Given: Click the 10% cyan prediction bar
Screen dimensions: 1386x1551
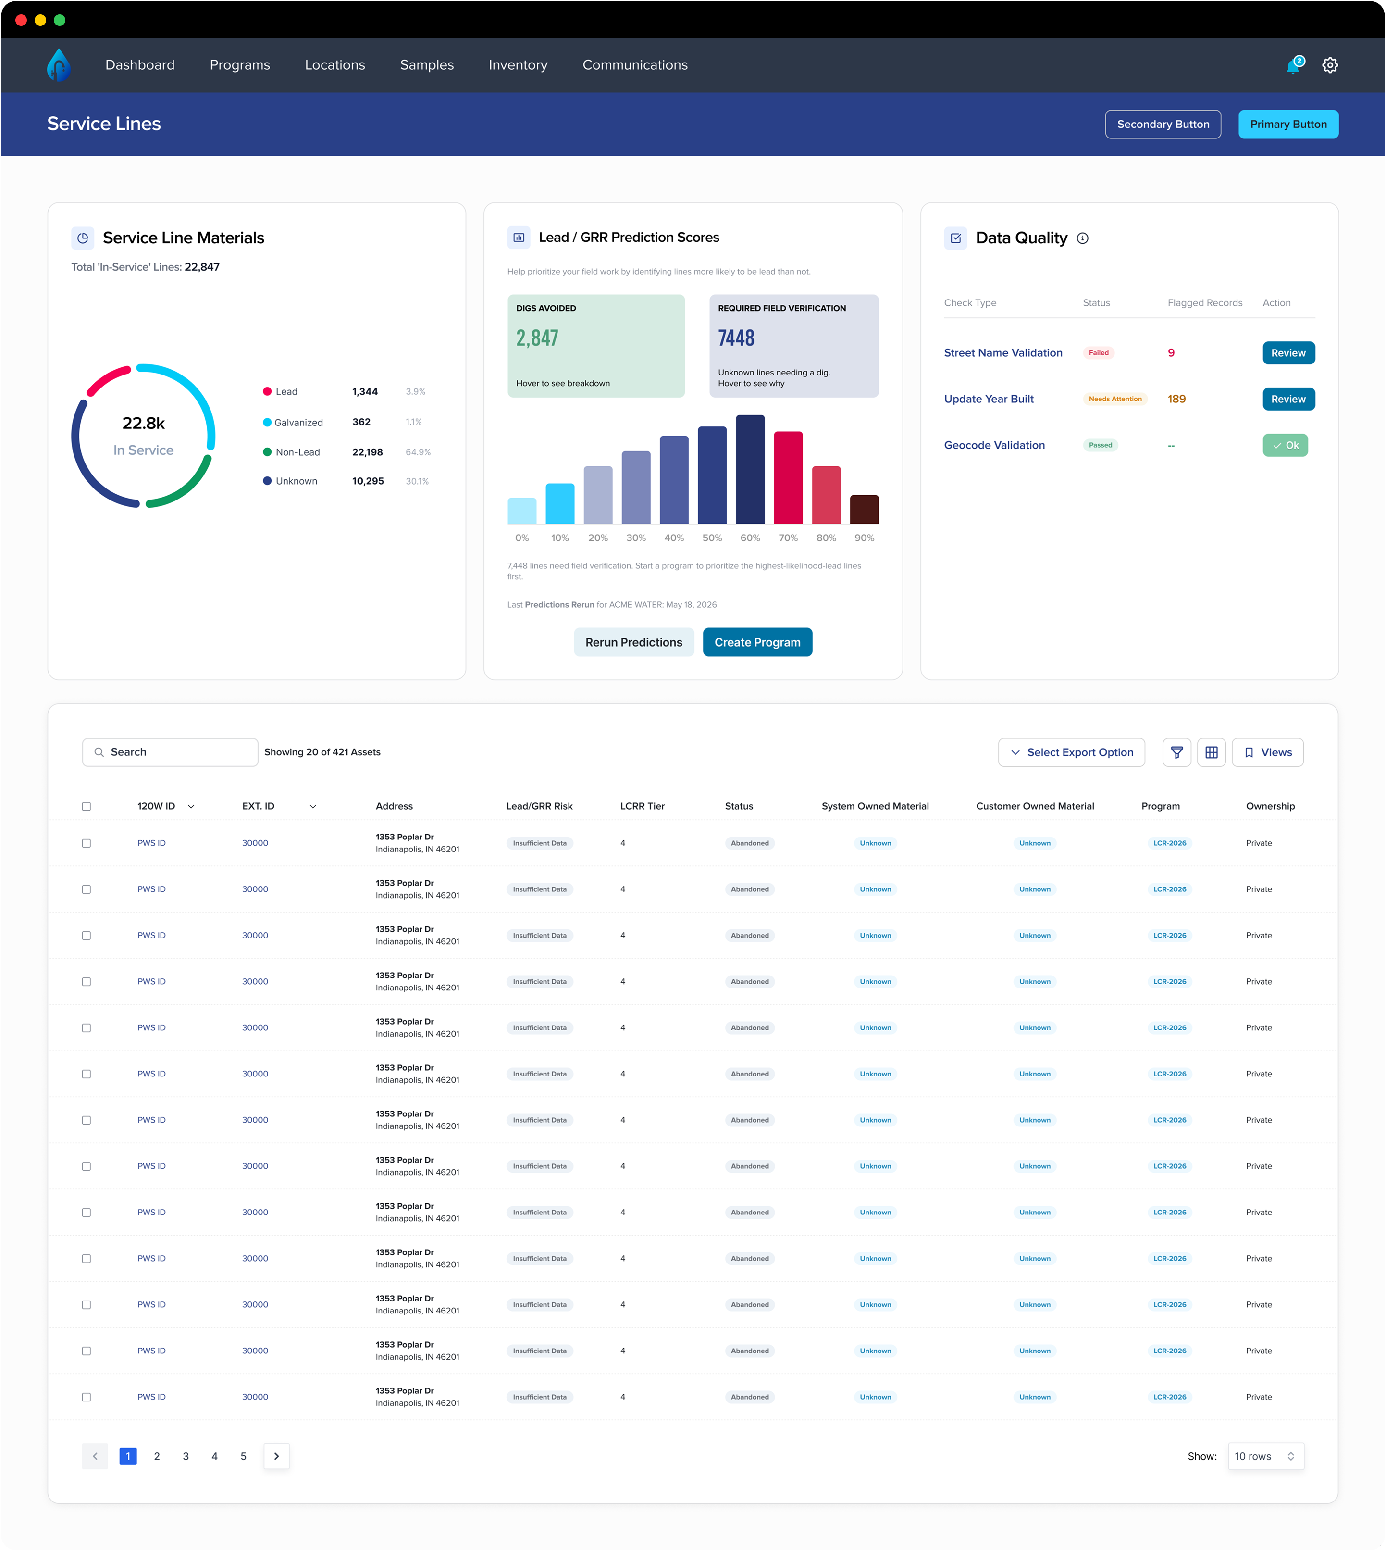Looking at the screenshot, I should [x=560, y=503].
